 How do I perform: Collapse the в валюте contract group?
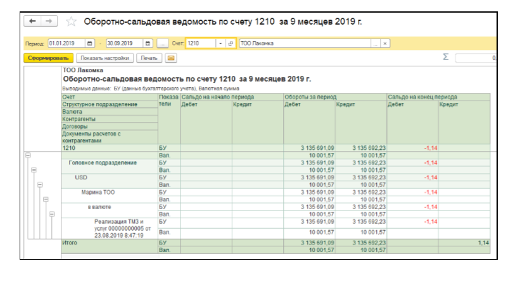tap(52, 214)
